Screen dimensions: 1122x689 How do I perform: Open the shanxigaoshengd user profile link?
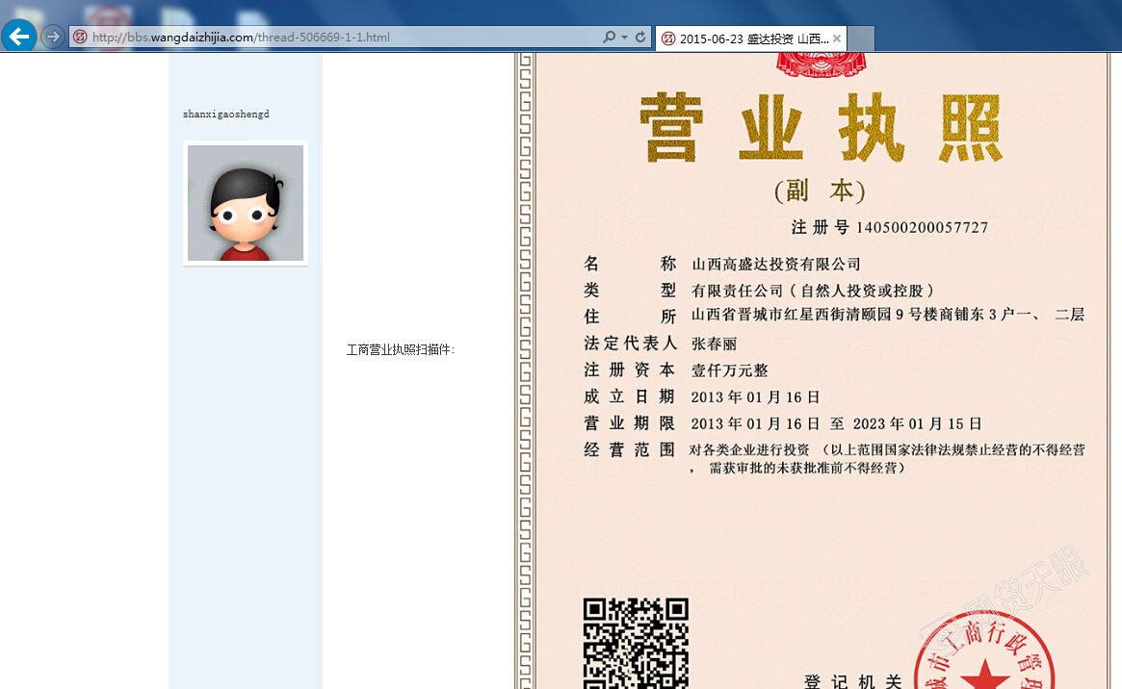click(x=226, y=115)
